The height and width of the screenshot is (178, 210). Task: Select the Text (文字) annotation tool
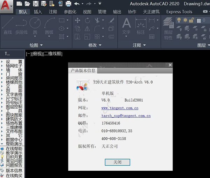click(x=126, y=26)
